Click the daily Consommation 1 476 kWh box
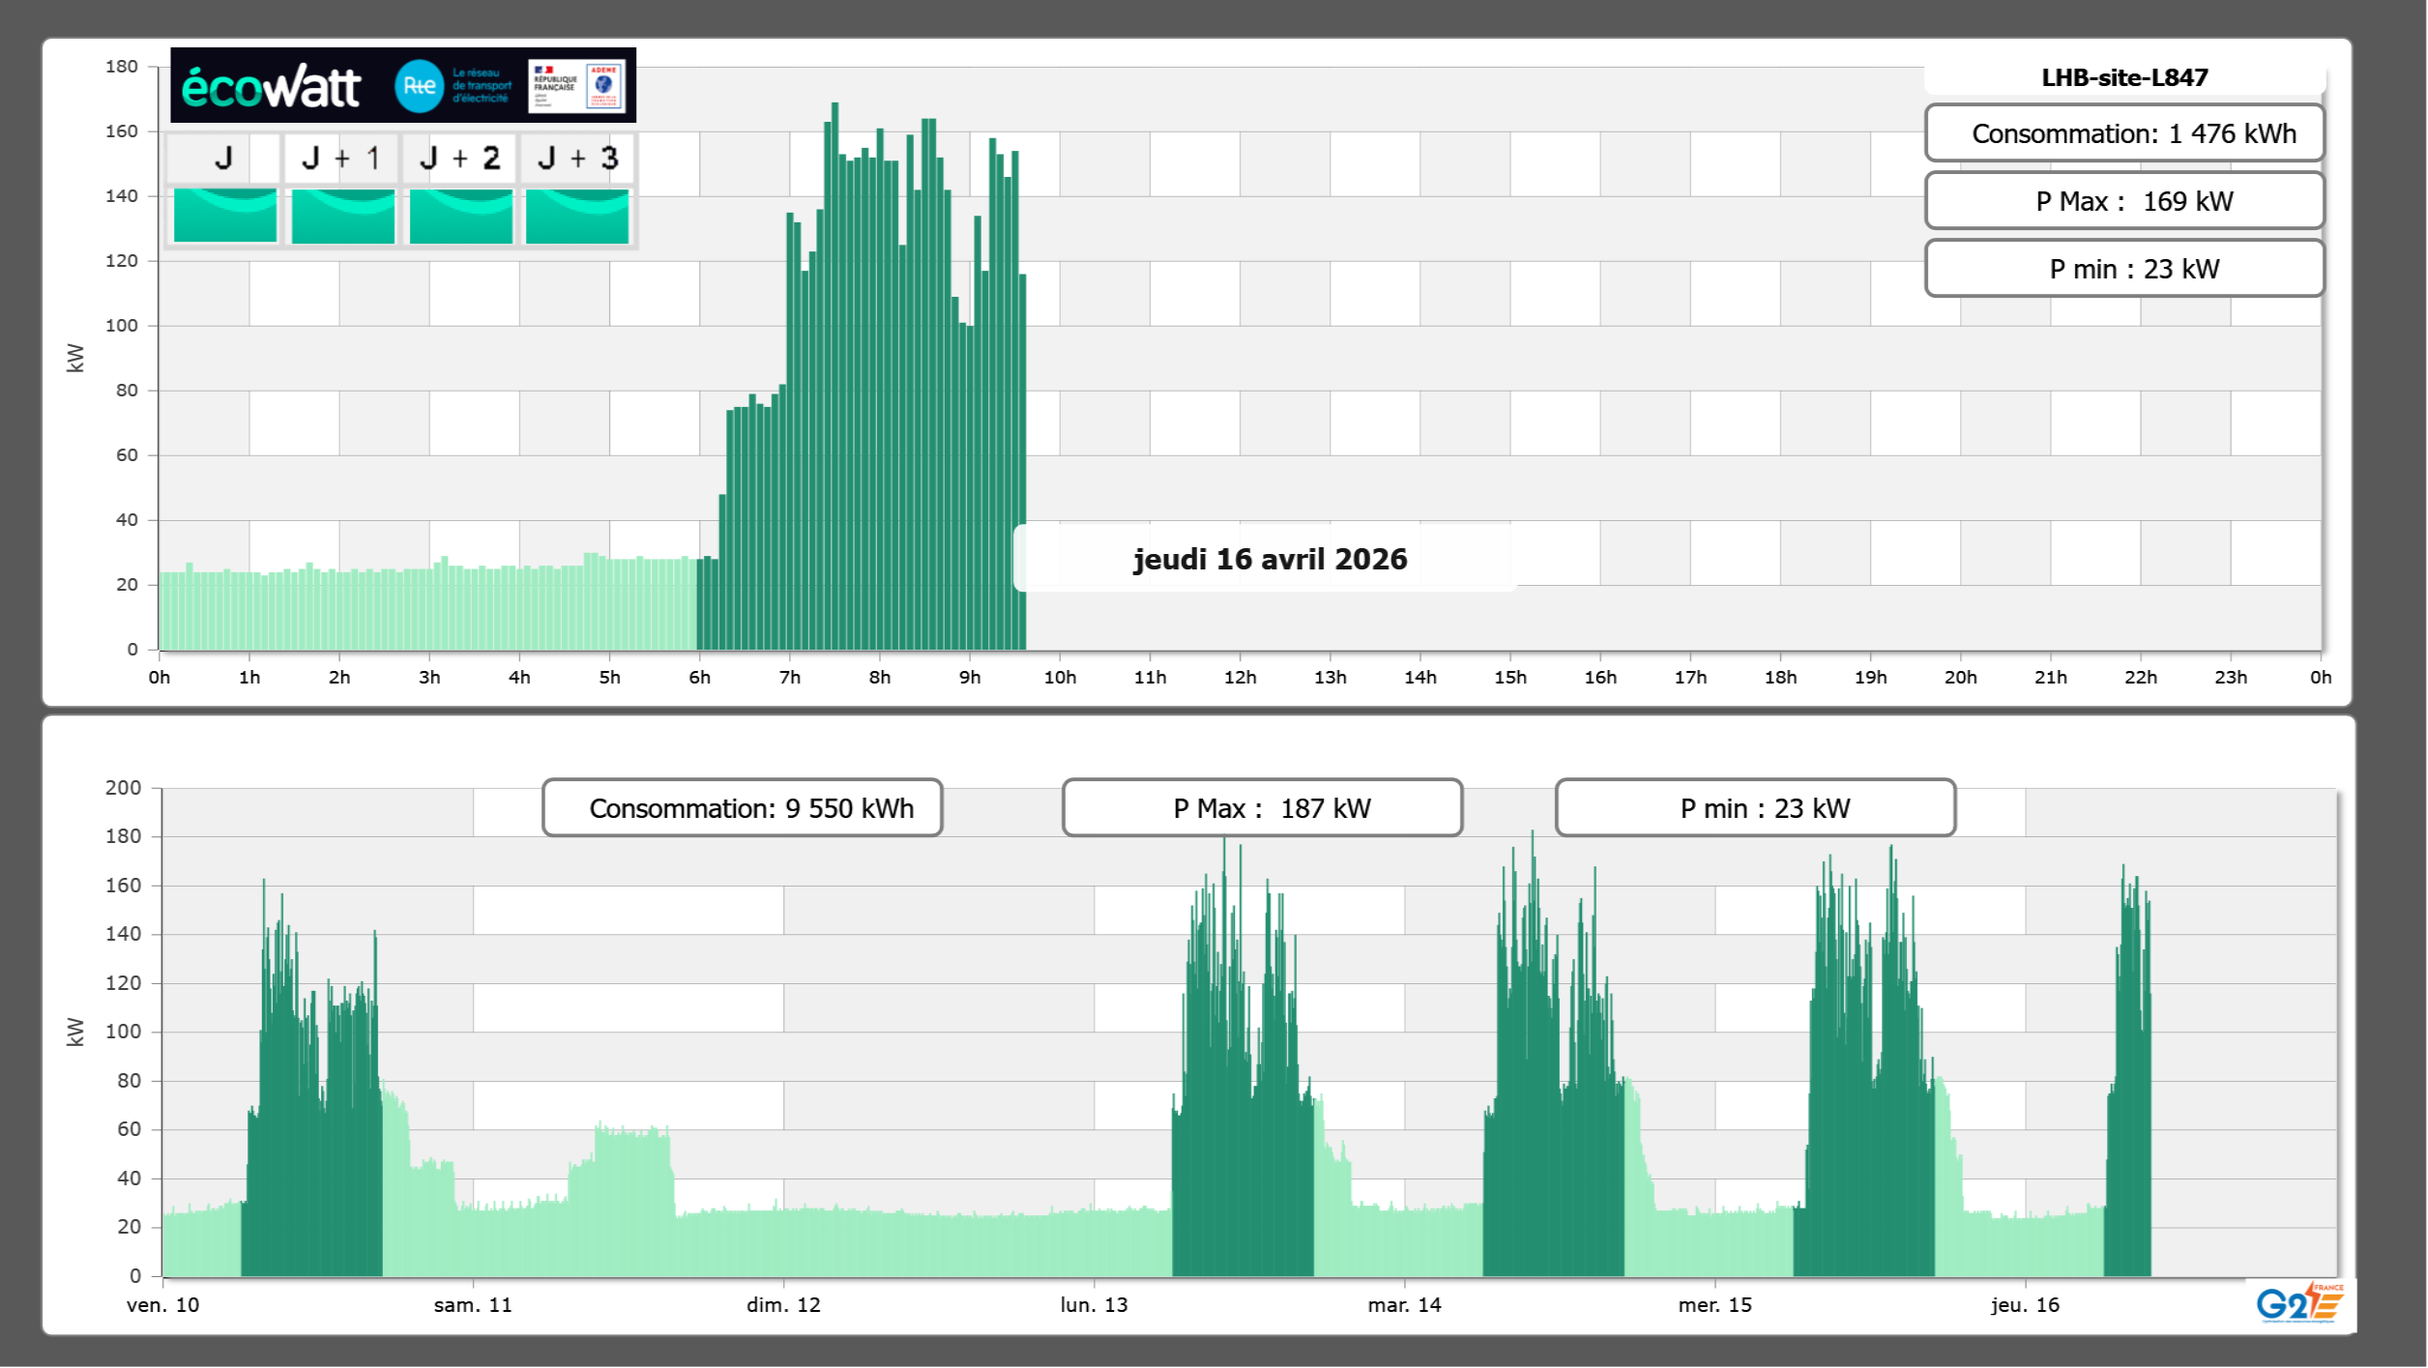Image resolution: width=2428 pixels, height=1368 pixels. point(2124,133)
